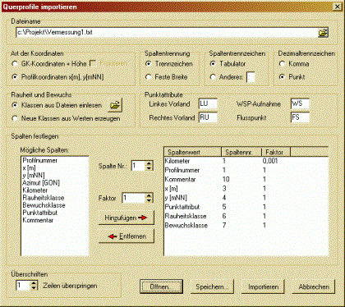Open file browser icon beside Dateiname field
Viewport: 345px width, 307px height.
[323, 33]
